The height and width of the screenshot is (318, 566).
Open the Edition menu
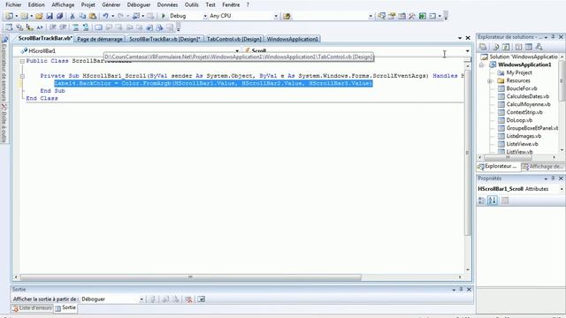[36, 4]
